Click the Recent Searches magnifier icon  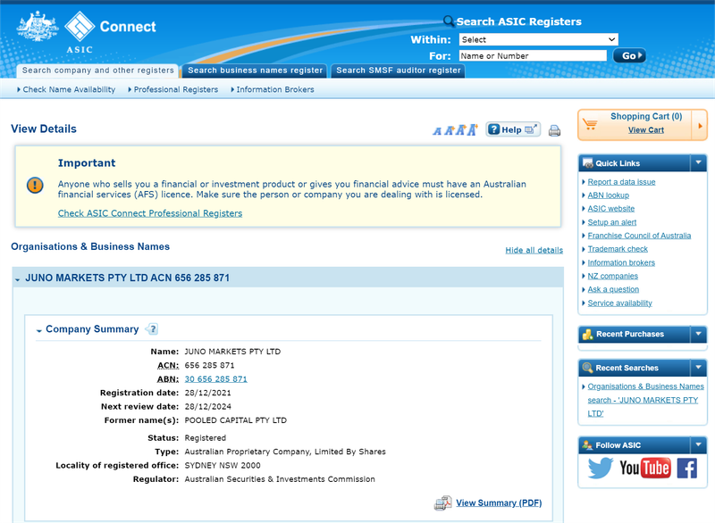[x=588, y=368]
